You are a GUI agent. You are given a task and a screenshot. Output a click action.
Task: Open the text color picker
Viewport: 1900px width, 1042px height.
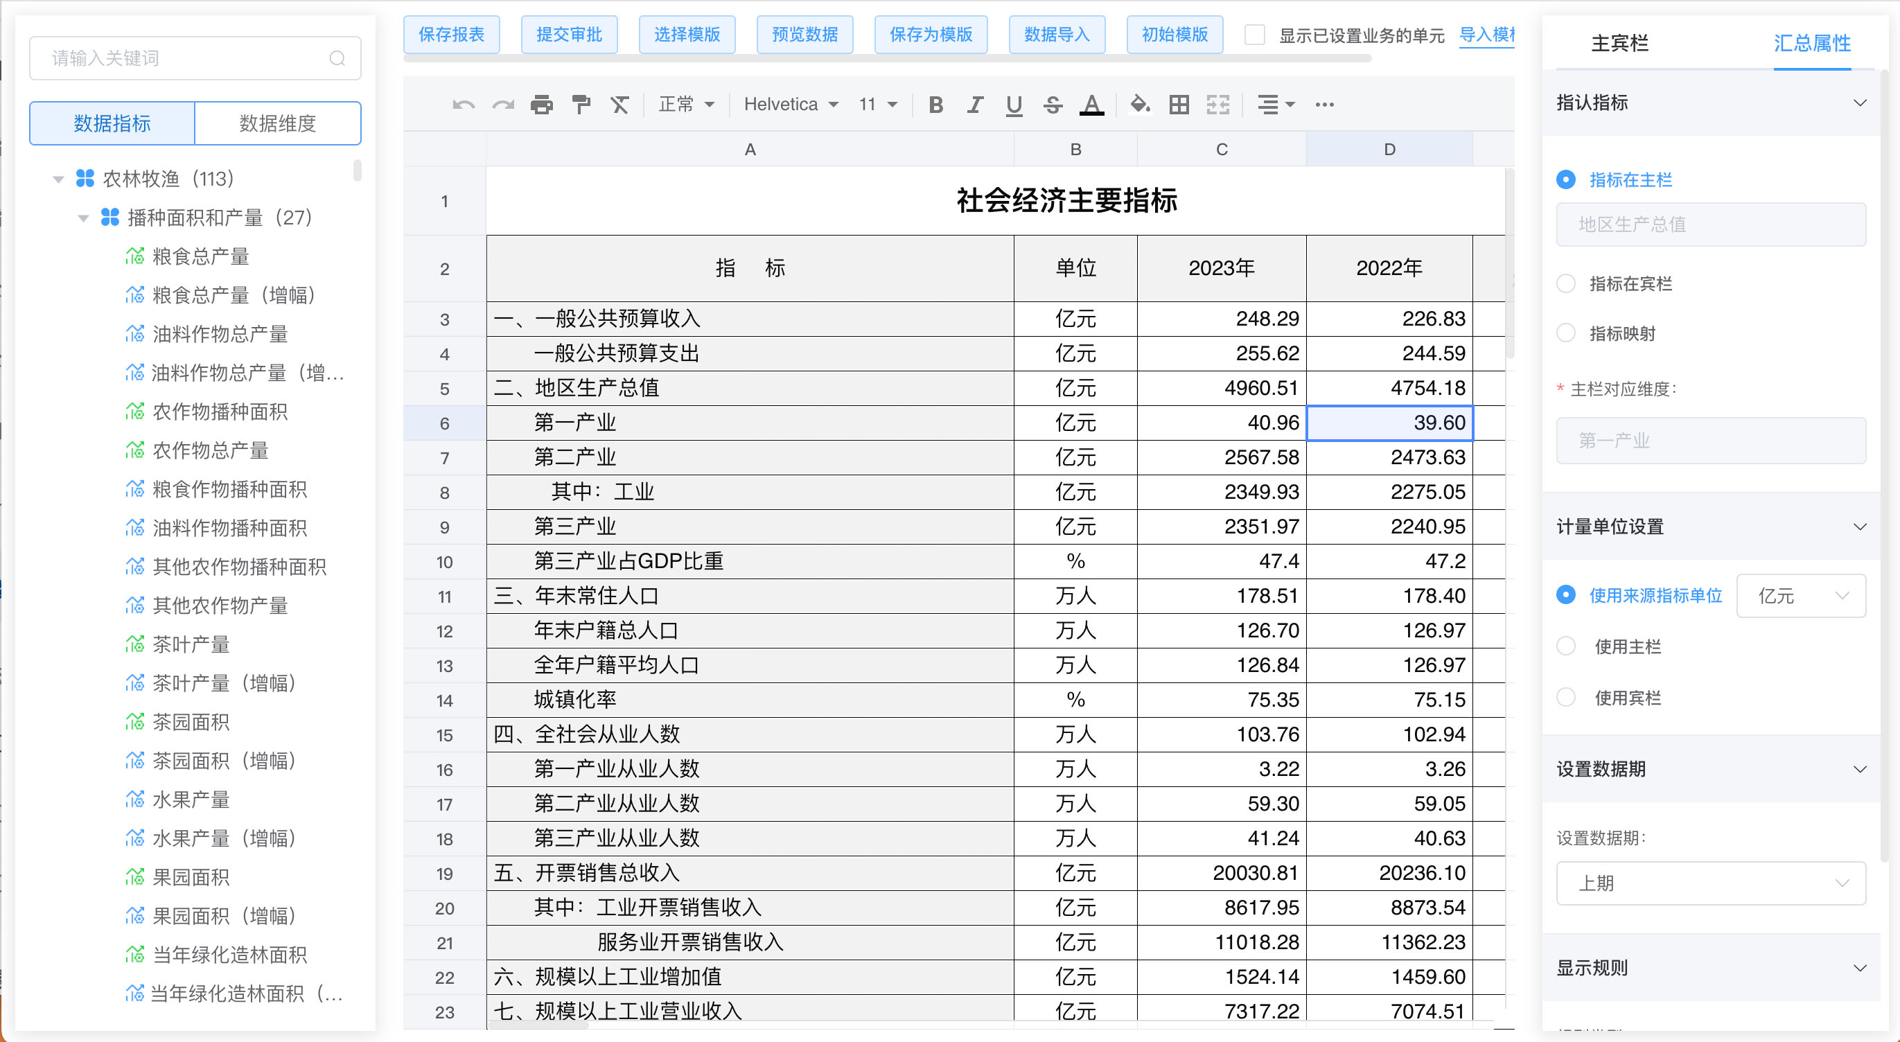1092,105
